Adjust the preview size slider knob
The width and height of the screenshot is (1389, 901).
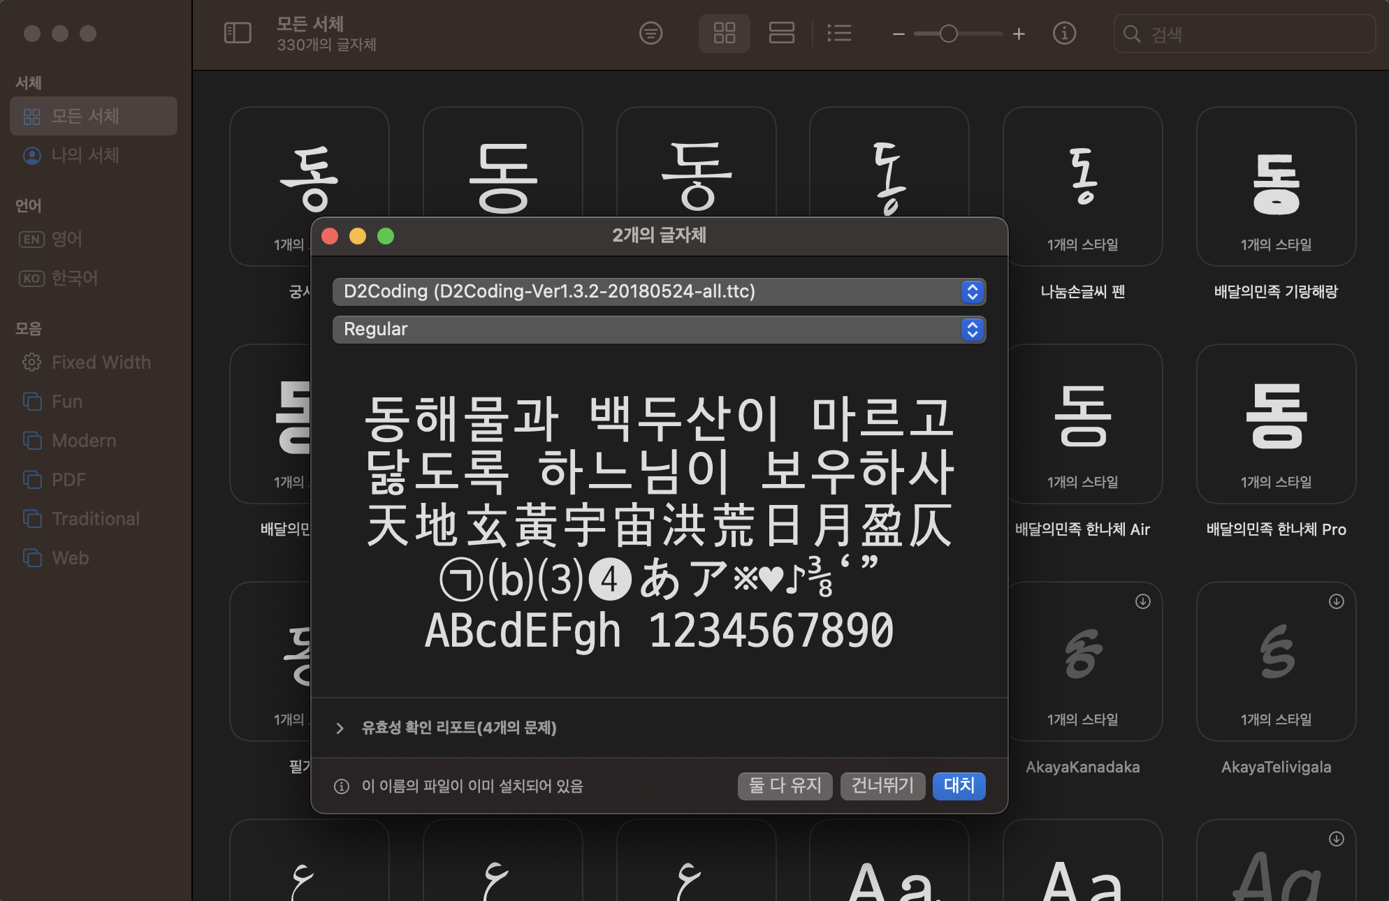click(x=948, y=34)
